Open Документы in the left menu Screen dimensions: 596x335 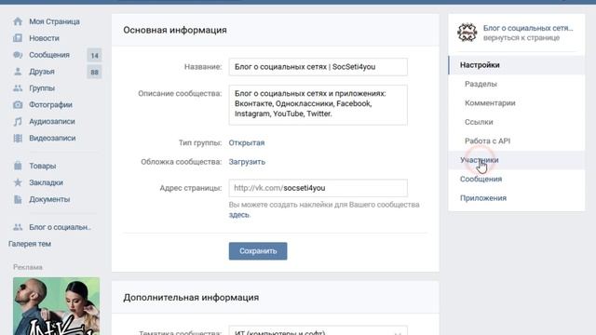pyautogui.click(x=49, y=199)
